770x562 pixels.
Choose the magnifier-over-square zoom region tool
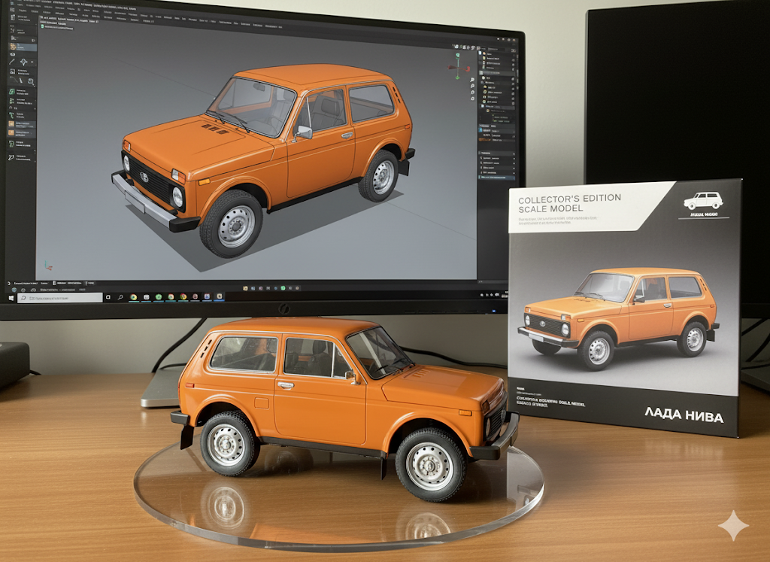[x=30, y=81]
